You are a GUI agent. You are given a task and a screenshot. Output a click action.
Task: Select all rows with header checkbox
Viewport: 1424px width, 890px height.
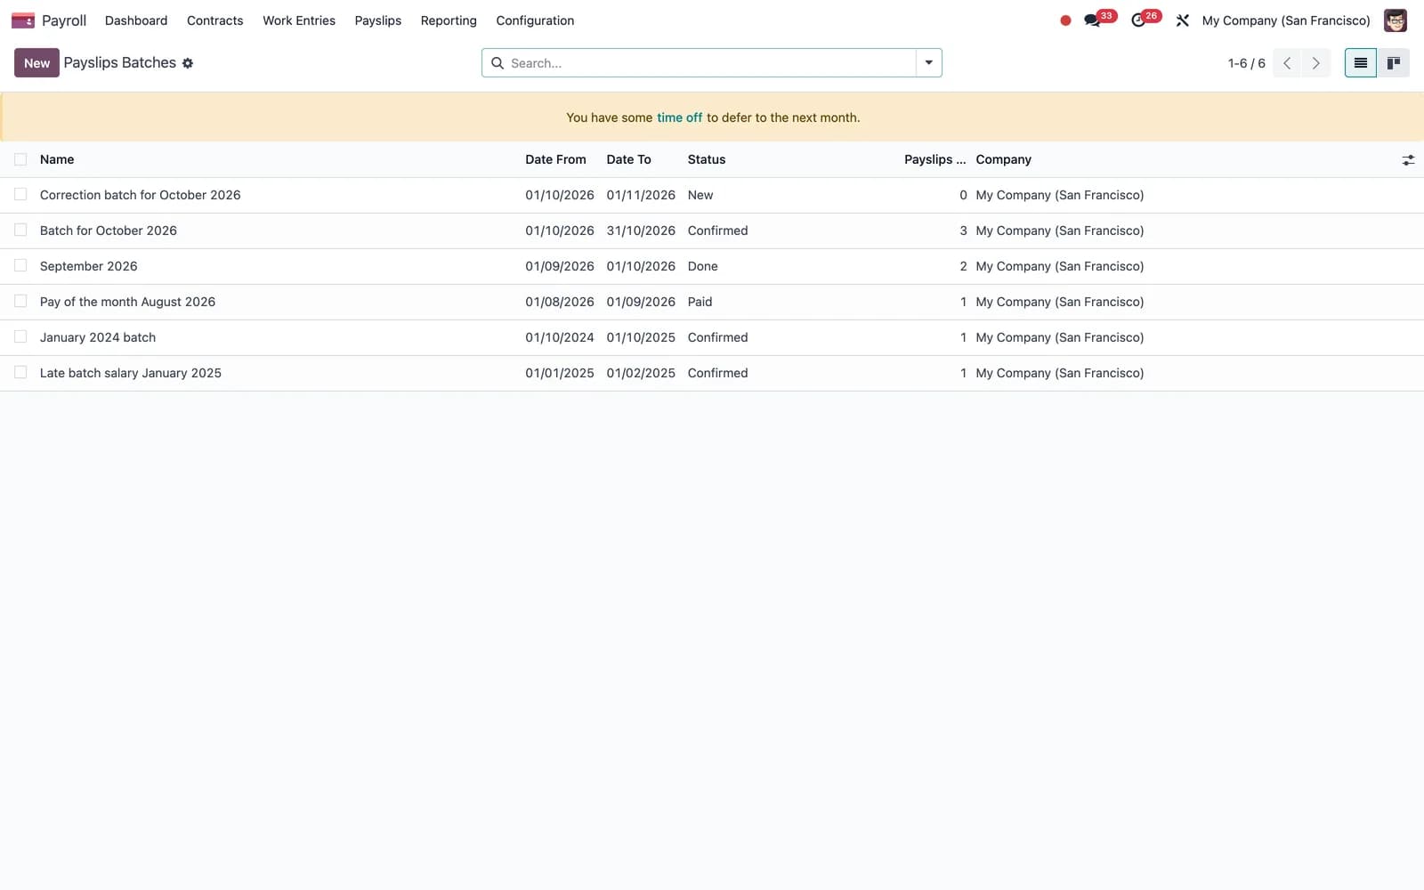[20, 159]
